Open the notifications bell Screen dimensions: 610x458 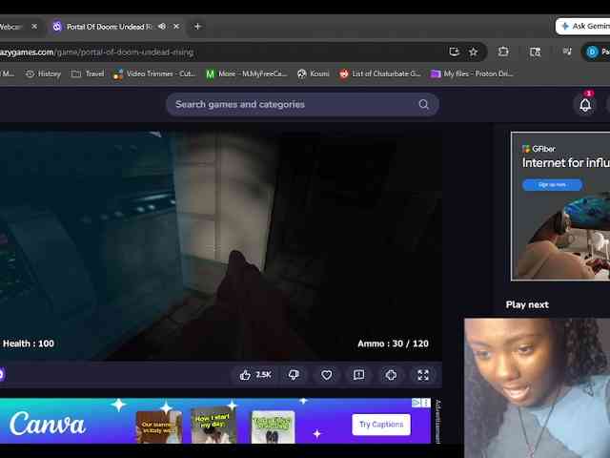(x=585, y=105)
